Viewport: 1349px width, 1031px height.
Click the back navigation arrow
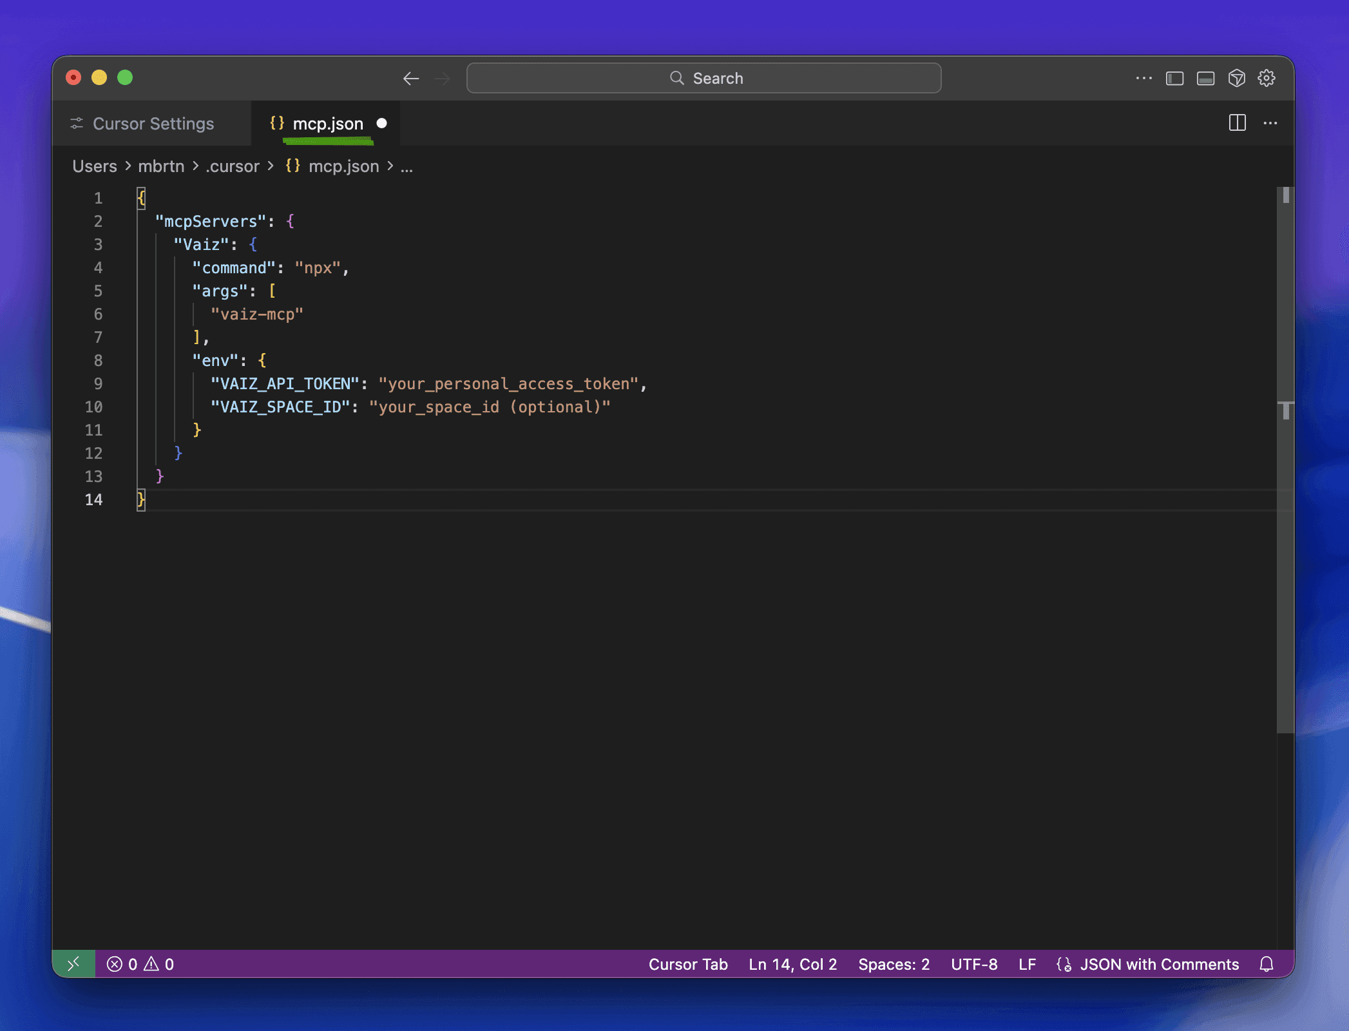click(411, 79)
